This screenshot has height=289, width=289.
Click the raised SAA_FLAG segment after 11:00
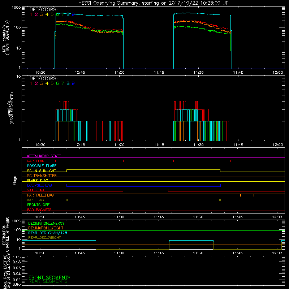[x=146, y=189]
